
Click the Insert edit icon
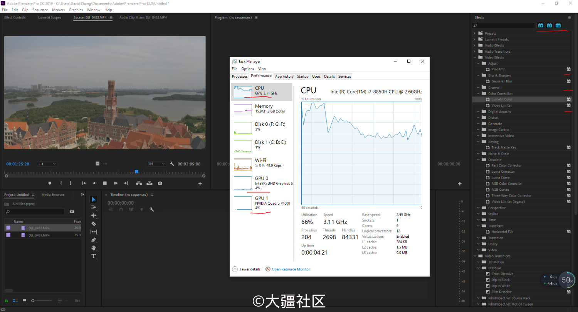[139, 183]
